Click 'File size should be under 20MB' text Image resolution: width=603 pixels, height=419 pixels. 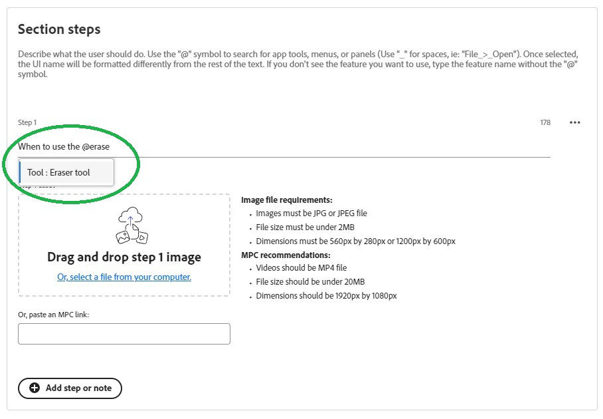click(x=310, y=282)
